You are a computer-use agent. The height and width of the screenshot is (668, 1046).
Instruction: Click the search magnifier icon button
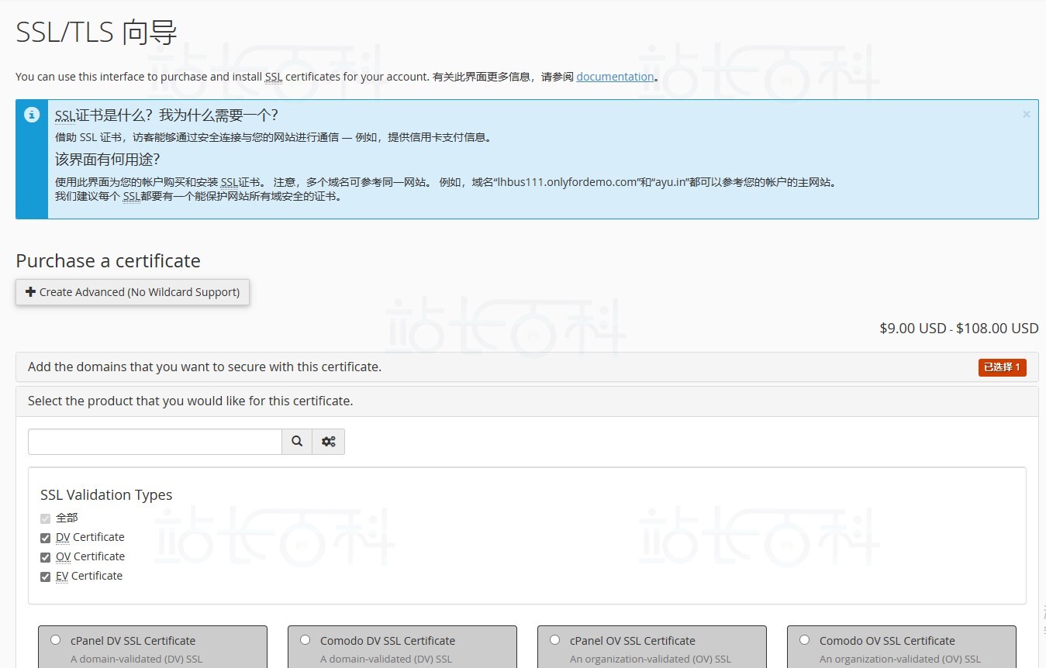[297, 442]
